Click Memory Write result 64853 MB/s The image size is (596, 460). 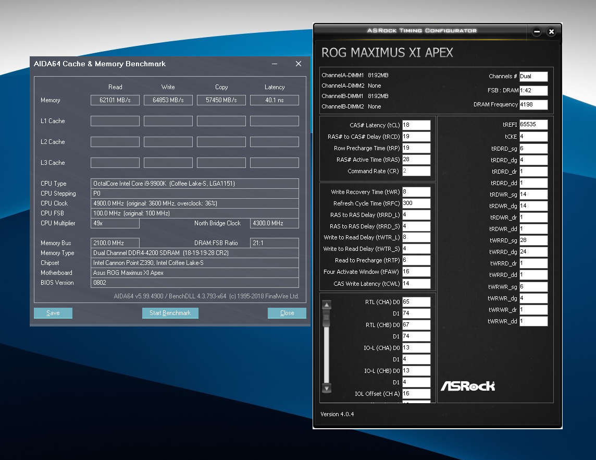pyautogui.click(x=168, y=100)
